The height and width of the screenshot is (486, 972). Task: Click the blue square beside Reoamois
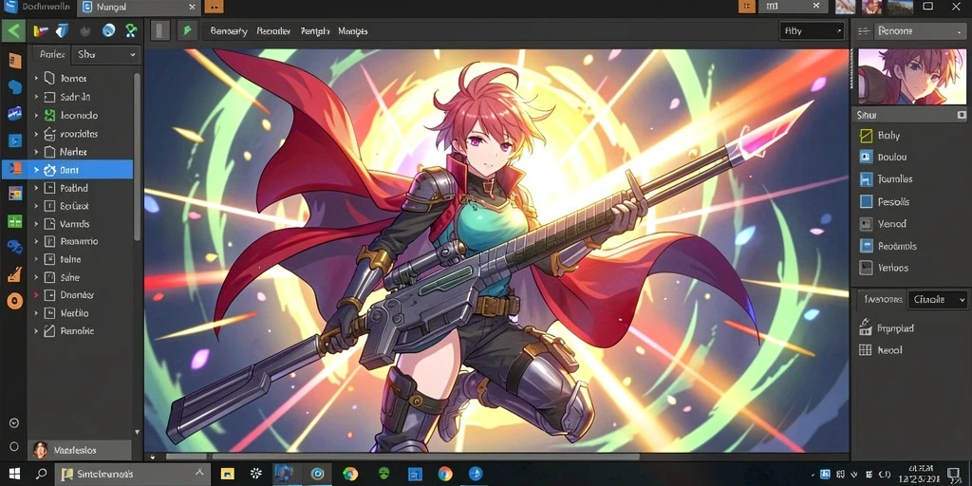tap(866, 246)
